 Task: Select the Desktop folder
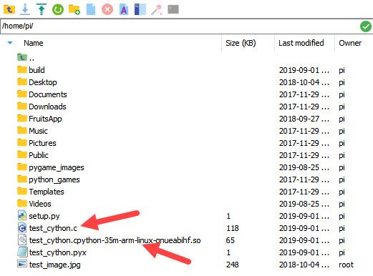point(37,82)
